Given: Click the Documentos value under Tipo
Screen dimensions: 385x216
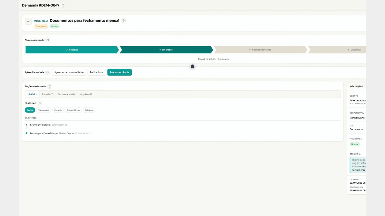Looking at the screenshot, I should point(356,129).
